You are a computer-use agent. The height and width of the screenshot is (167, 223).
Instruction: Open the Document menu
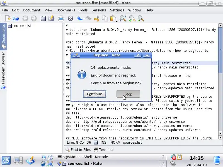31,10
